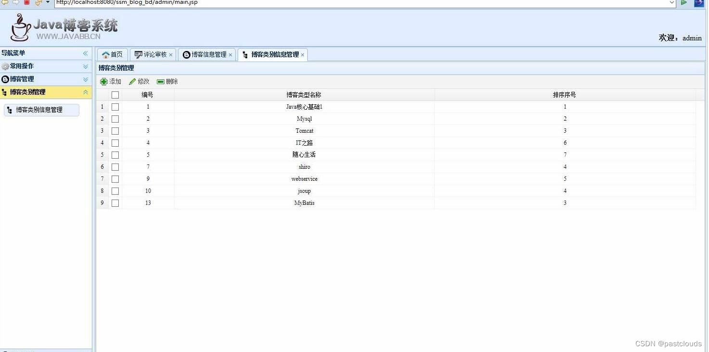This screenshot has width=709, height=352.
Task: Click the Java coffee cup logo
Action: (20, 27)
